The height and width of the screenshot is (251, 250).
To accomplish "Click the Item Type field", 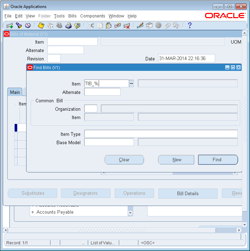I will 161,134.
